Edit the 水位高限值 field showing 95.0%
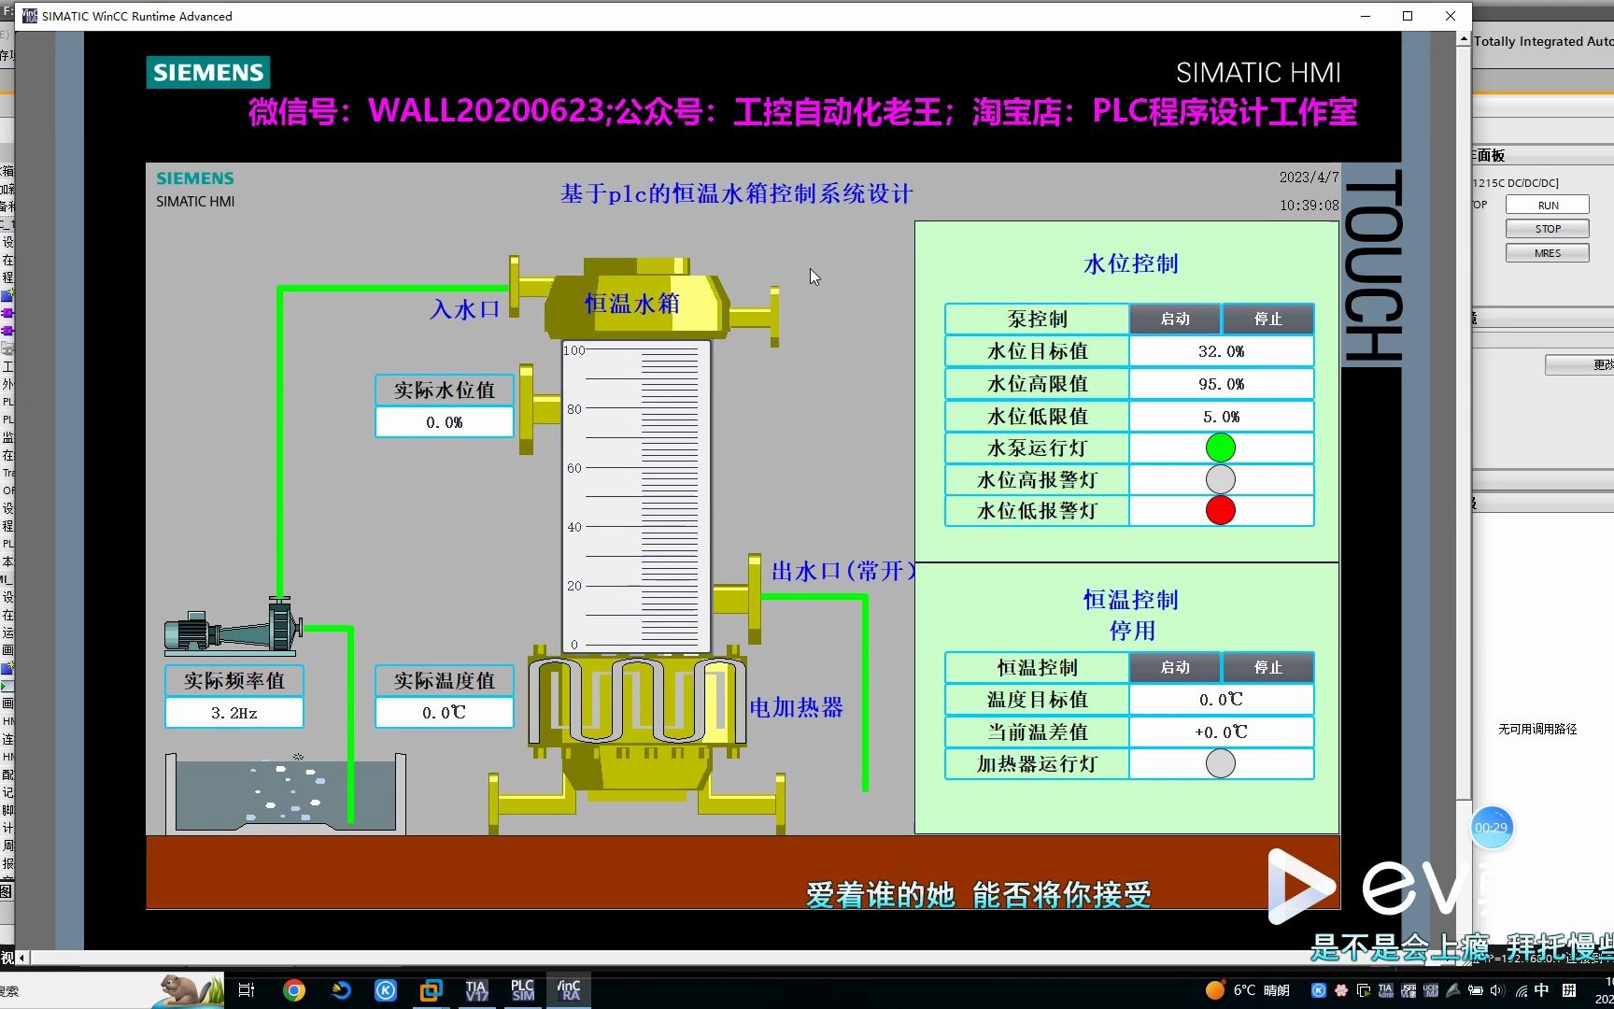 (1221, 384)
